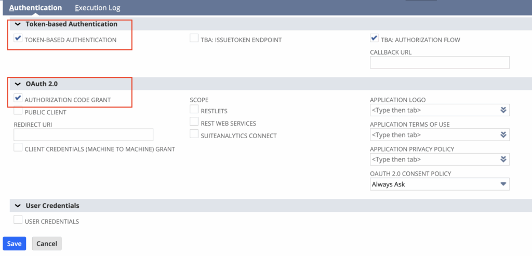Image resolution: width=532 pixels, height=256 pixels.
Task: Switch to the Execution Log tab
Action: point(98,7)
